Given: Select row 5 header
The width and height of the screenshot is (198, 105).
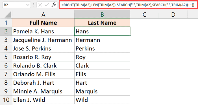Looking at the screenshot, I should pos(6,57).
